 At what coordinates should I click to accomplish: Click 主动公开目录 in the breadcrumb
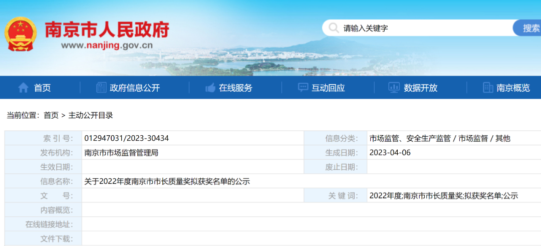[x=90, y=116]
